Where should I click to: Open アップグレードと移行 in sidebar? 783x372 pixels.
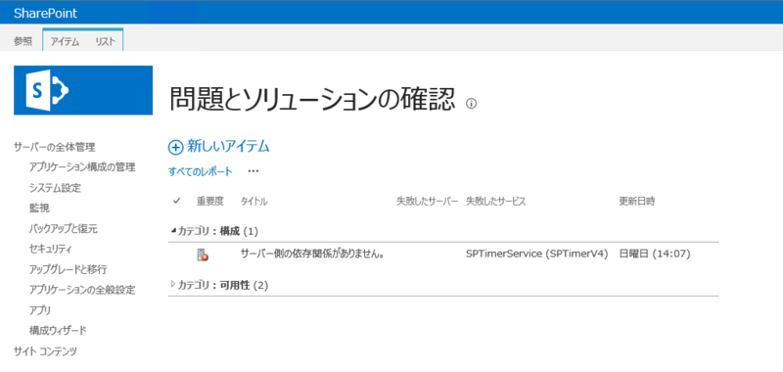68,269
